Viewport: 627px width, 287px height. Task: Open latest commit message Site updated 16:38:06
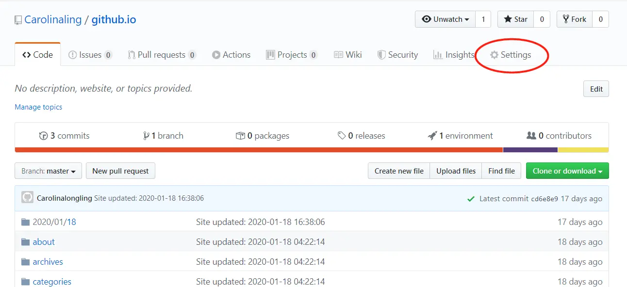pos(149,198)
